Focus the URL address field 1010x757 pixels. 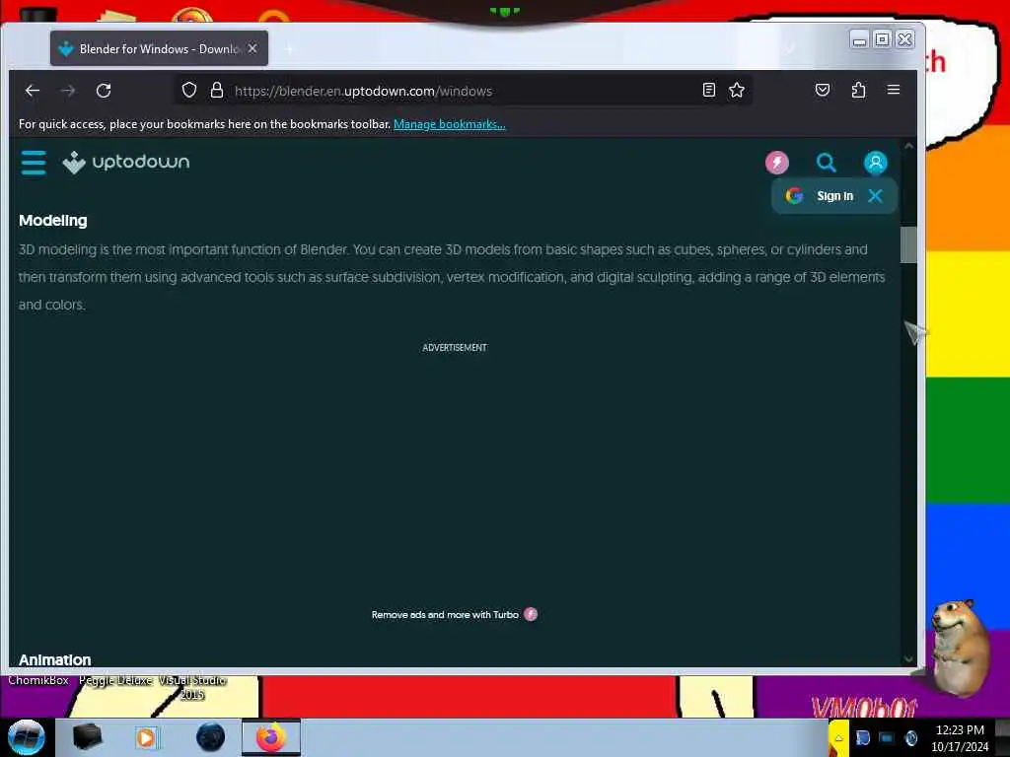coord(464,91)
